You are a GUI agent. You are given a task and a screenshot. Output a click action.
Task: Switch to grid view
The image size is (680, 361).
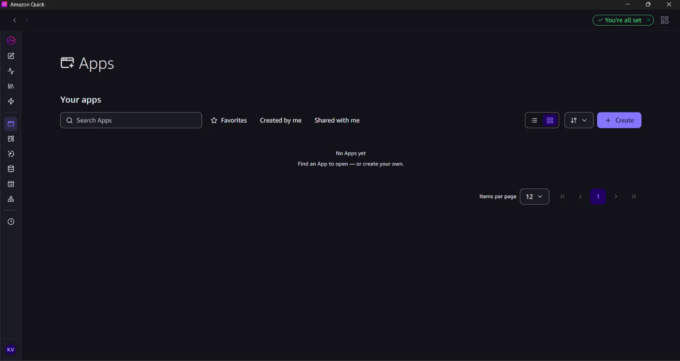click(x=550, y=120)
